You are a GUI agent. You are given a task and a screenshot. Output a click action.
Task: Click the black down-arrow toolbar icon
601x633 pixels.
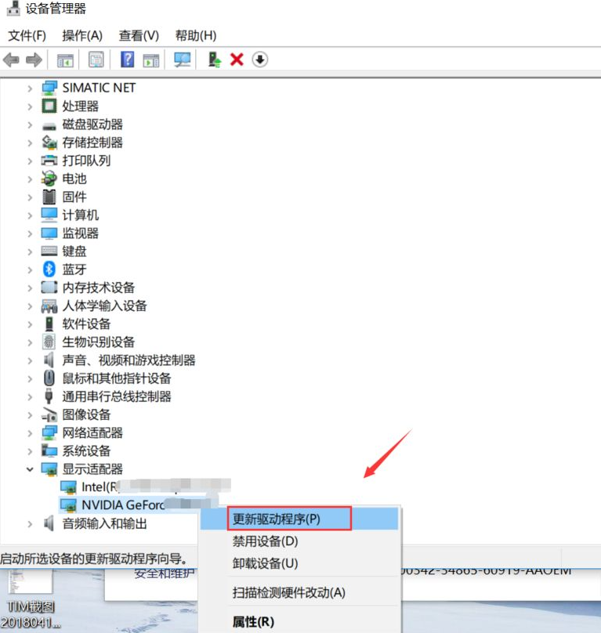point(260,60)
